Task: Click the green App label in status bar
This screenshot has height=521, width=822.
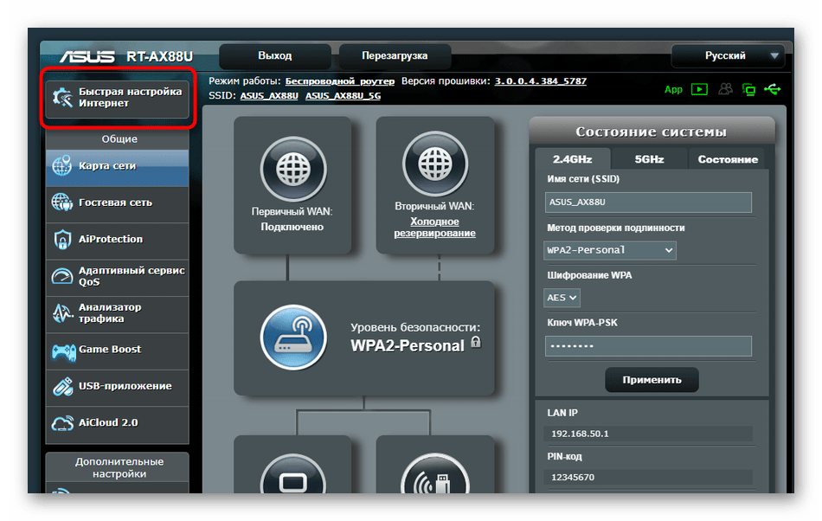Action: point(673,89)
